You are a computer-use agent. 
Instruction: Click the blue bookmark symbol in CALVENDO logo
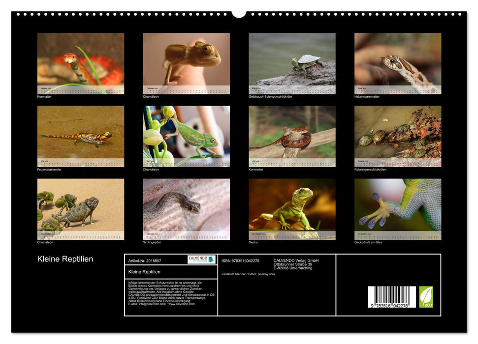point(210,260)
